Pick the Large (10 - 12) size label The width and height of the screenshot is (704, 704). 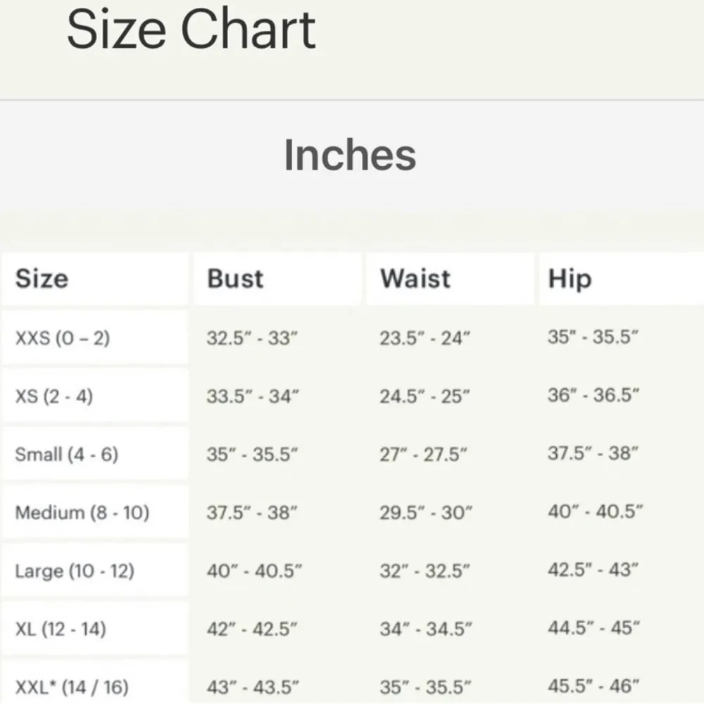click(x=75, y=571)
